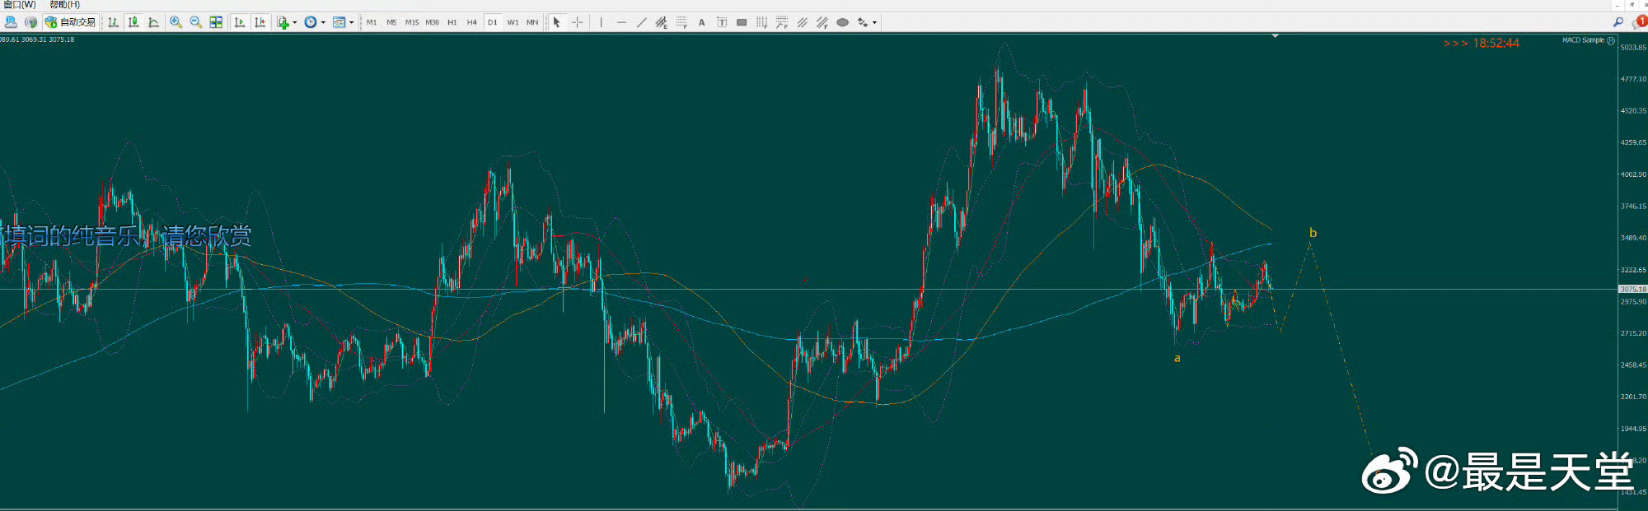Click the 2715.20 price scale value

click(1633, 333)
